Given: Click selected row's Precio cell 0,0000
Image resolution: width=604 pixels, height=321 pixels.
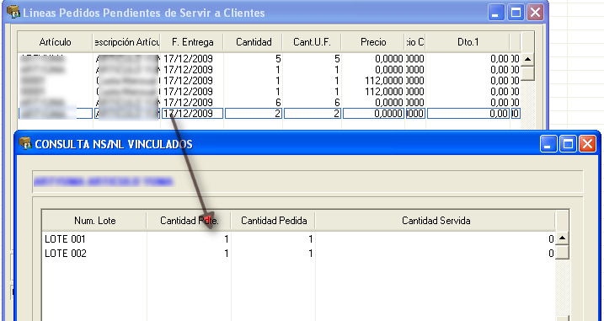Looking at the screenshot, I should [x=373, y=113].
